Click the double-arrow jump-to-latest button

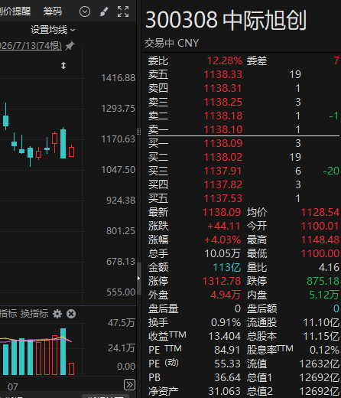[129, 384]
